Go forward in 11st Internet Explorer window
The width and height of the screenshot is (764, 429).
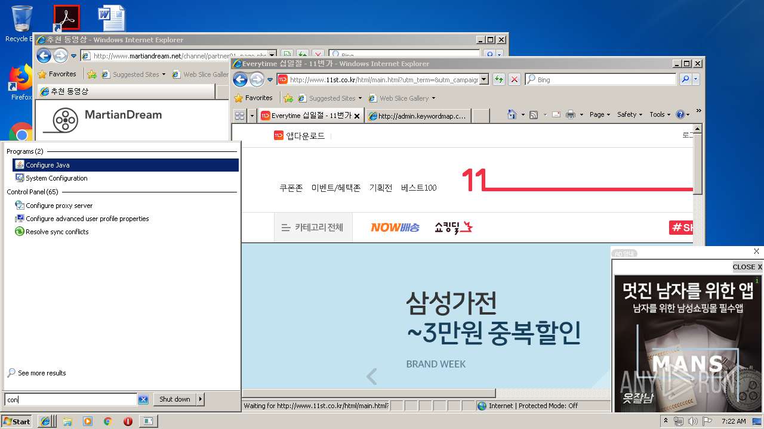(x=257, y=79)
